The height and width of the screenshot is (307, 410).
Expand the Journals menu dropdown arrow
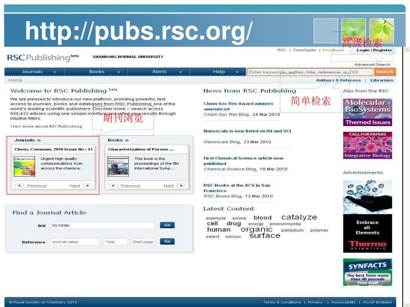(x=54, y=72)
